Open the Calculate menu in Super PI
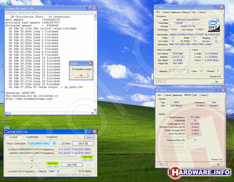The image size is (234, 182). 11,12
